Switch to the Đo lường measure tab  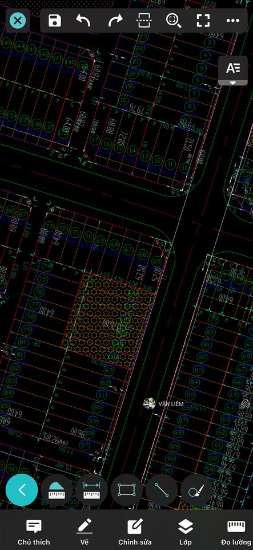pyautogui.click(x=236, y=532)
